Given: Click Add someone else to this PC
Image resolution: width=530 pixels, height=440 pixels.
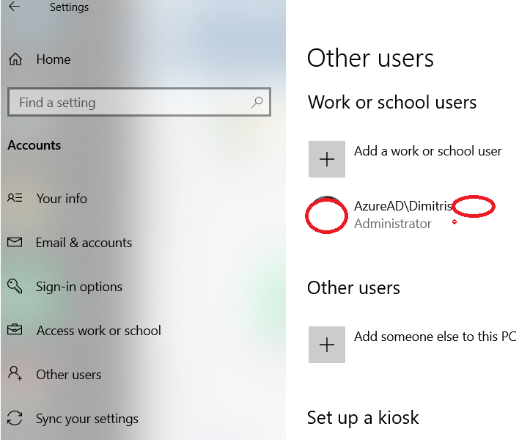Looking at the screenshot, I should click(435, 337).
